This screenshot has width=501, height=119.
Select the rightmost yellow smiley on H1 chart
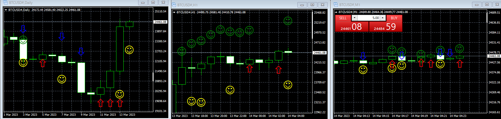(288, 85)
